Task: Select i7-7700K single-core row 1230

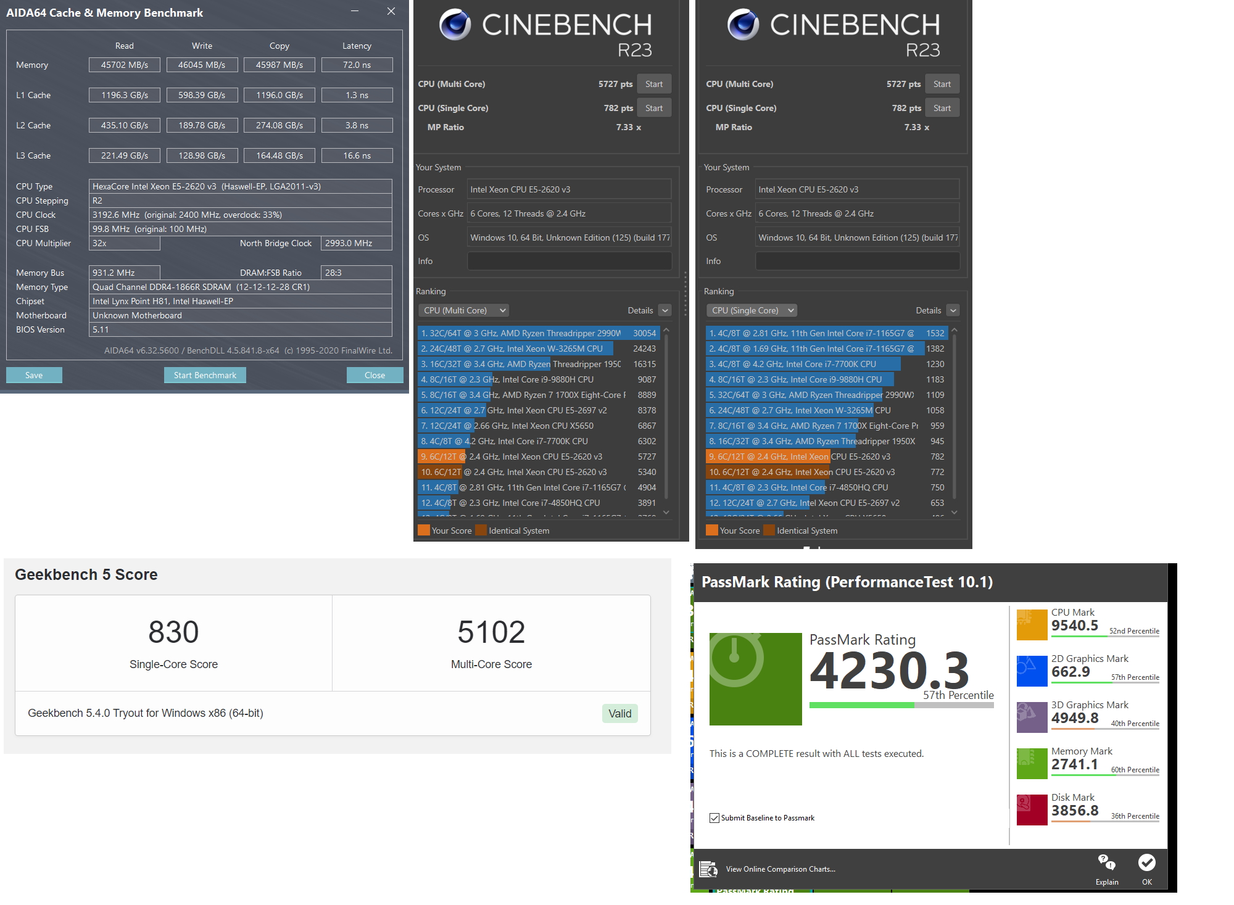Action: click(827, 364)
